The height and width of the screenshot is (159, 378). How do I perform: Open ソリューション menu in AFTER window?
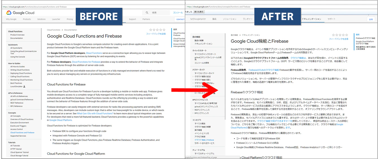pyautogui.click(x=230, y=19)
